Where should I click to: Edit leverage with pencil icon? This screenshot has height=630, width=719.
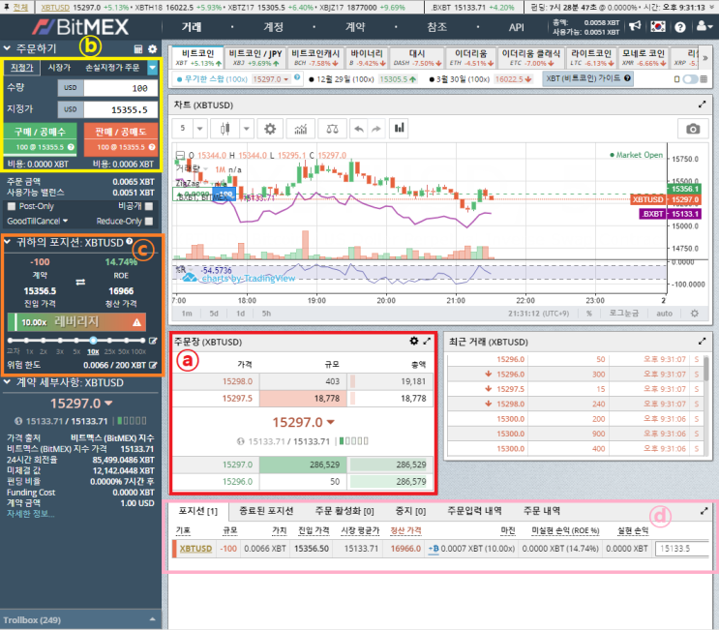(x=153, y=341)
